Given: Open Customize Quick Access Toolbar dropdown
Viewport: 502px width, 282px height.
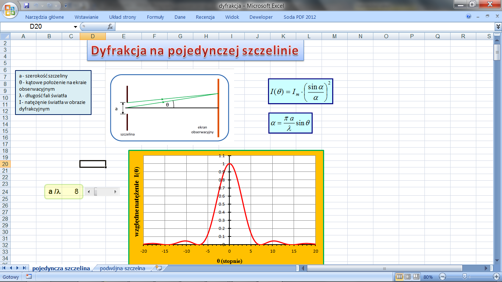Looking at the screenshot, I should (x=65, y=6).
